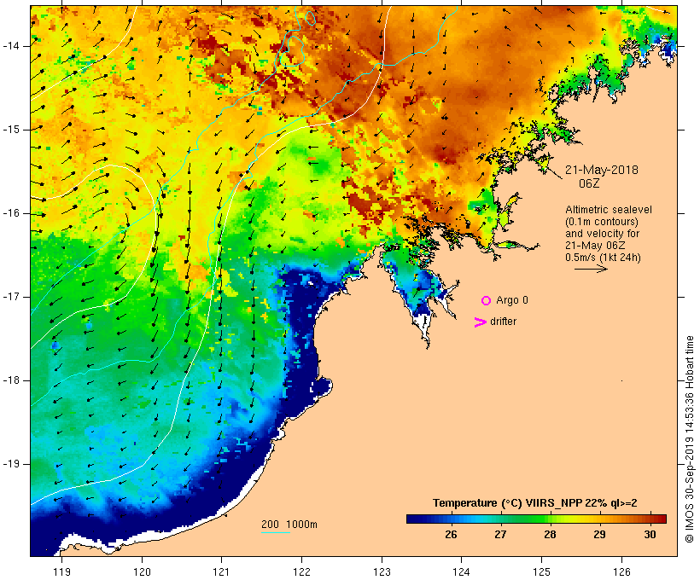Screen dimensions: 700x580
Task: Click the date label 21-May-2018
Action: [x=602, y=170]
